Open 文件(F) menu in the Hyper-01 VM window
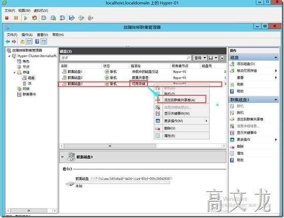This screenshot has width=284, height=218. [x=10, y=11]
